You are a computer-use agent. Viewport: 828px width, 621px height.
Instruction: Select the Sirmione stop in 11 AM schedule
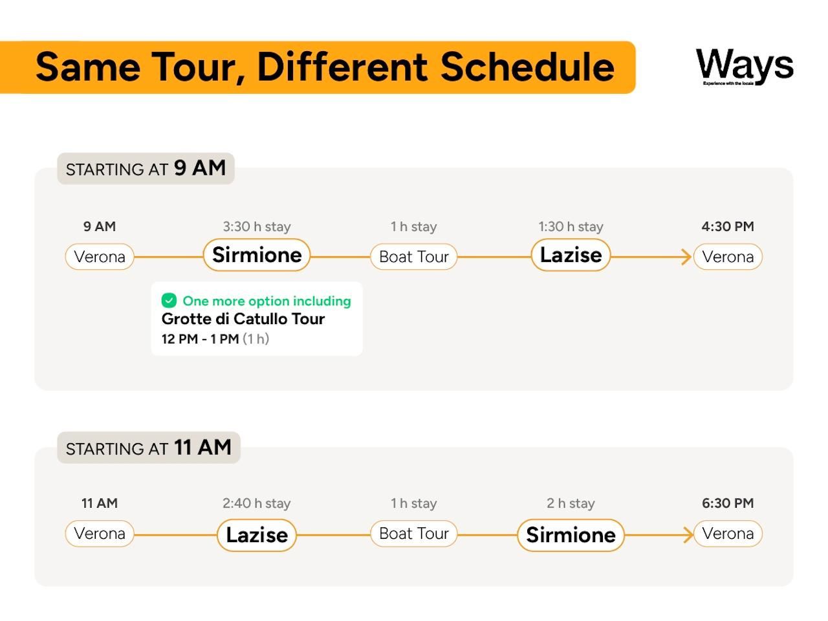point(571,535)
